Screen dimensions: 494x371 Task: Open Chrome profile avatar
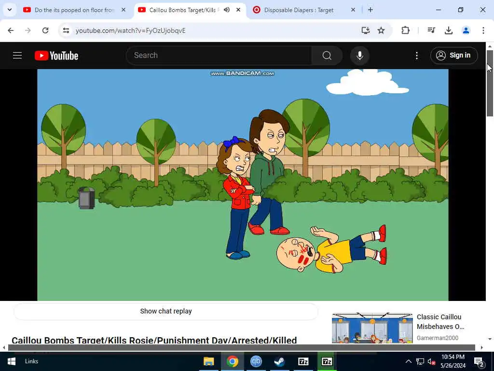(x=466, y=30)
